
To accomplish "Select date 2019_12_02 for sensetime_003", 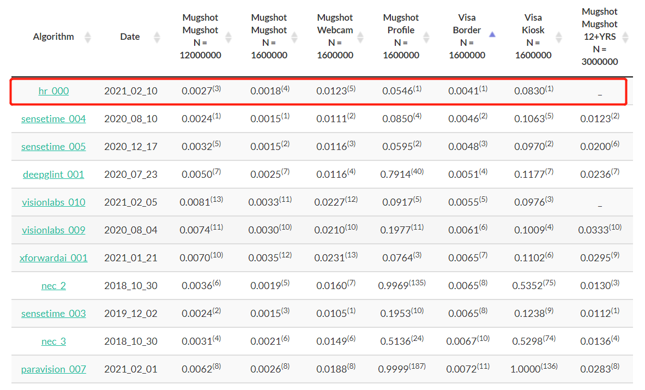I will coord(131,314).
